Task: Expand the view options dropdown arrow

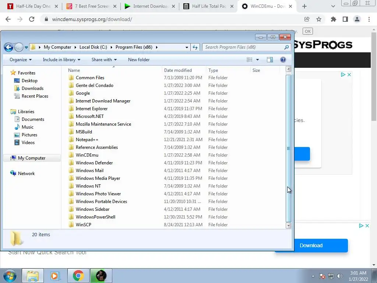Action: 257,60
